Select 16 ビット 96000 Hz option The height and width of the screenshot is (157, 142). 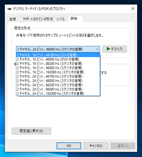pyautogui.click(x=58, y=68)
